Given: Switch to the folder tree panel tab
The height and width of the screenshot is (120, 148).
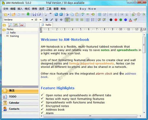Looking at the screenshot, I should 4,25.
